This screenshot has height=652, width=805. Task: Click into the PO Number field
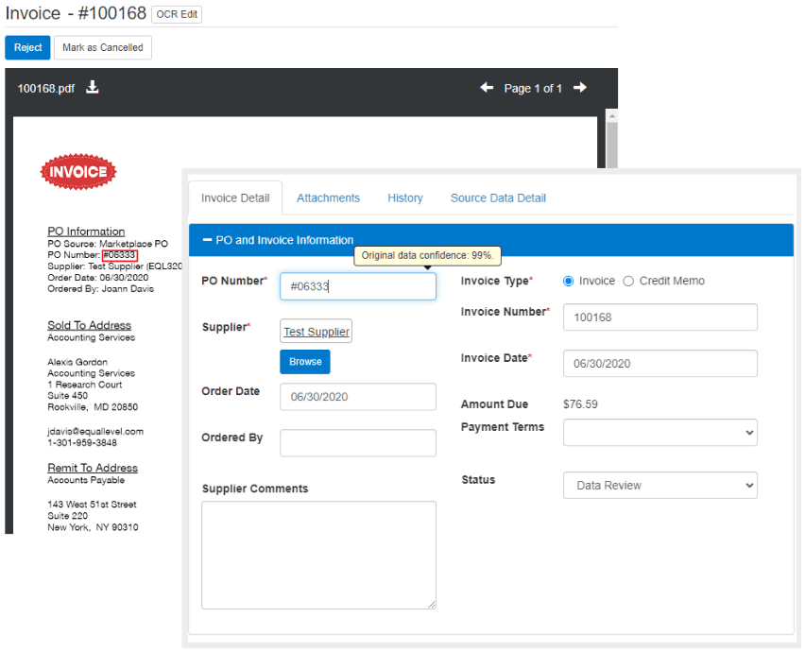click(x=358, y=286)
